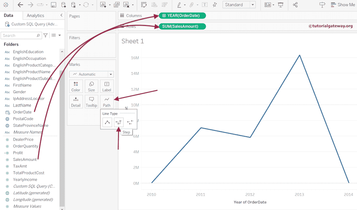This screenshot has width=357, height=210.
Task: Click the Label marks card button
Action: 107,87
